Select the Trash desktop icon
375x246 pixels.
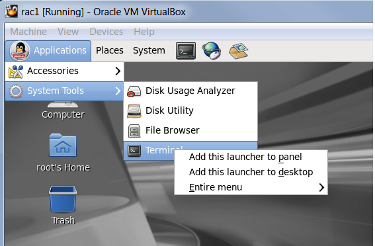pyautogui.click(x=63, y=199)
